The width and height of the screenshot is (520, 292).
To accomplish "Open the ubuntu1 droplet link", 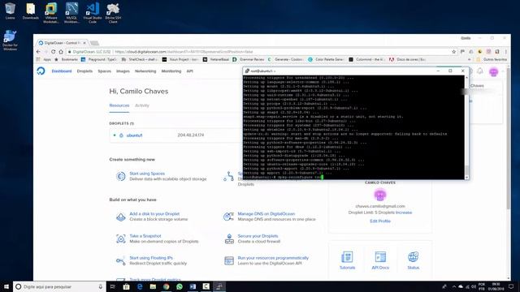I will click(x=134, y=135).
